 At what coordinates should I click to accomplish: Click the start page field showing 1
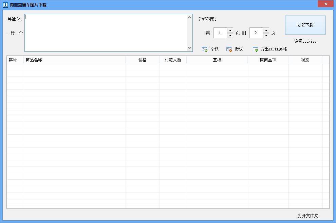click(220, 33)
